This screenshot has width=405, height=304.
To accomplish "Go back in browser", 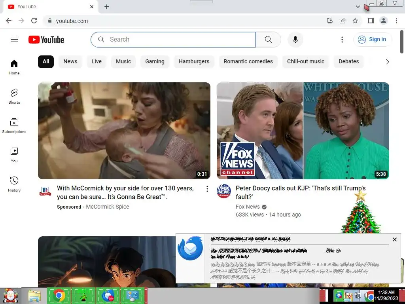I will pos(9,21).
